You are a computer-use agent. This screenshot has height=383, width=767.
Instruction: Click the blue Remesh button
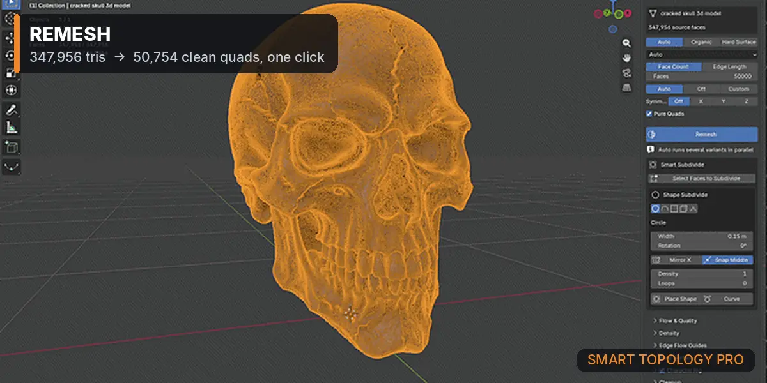click(x=702, y=134)
